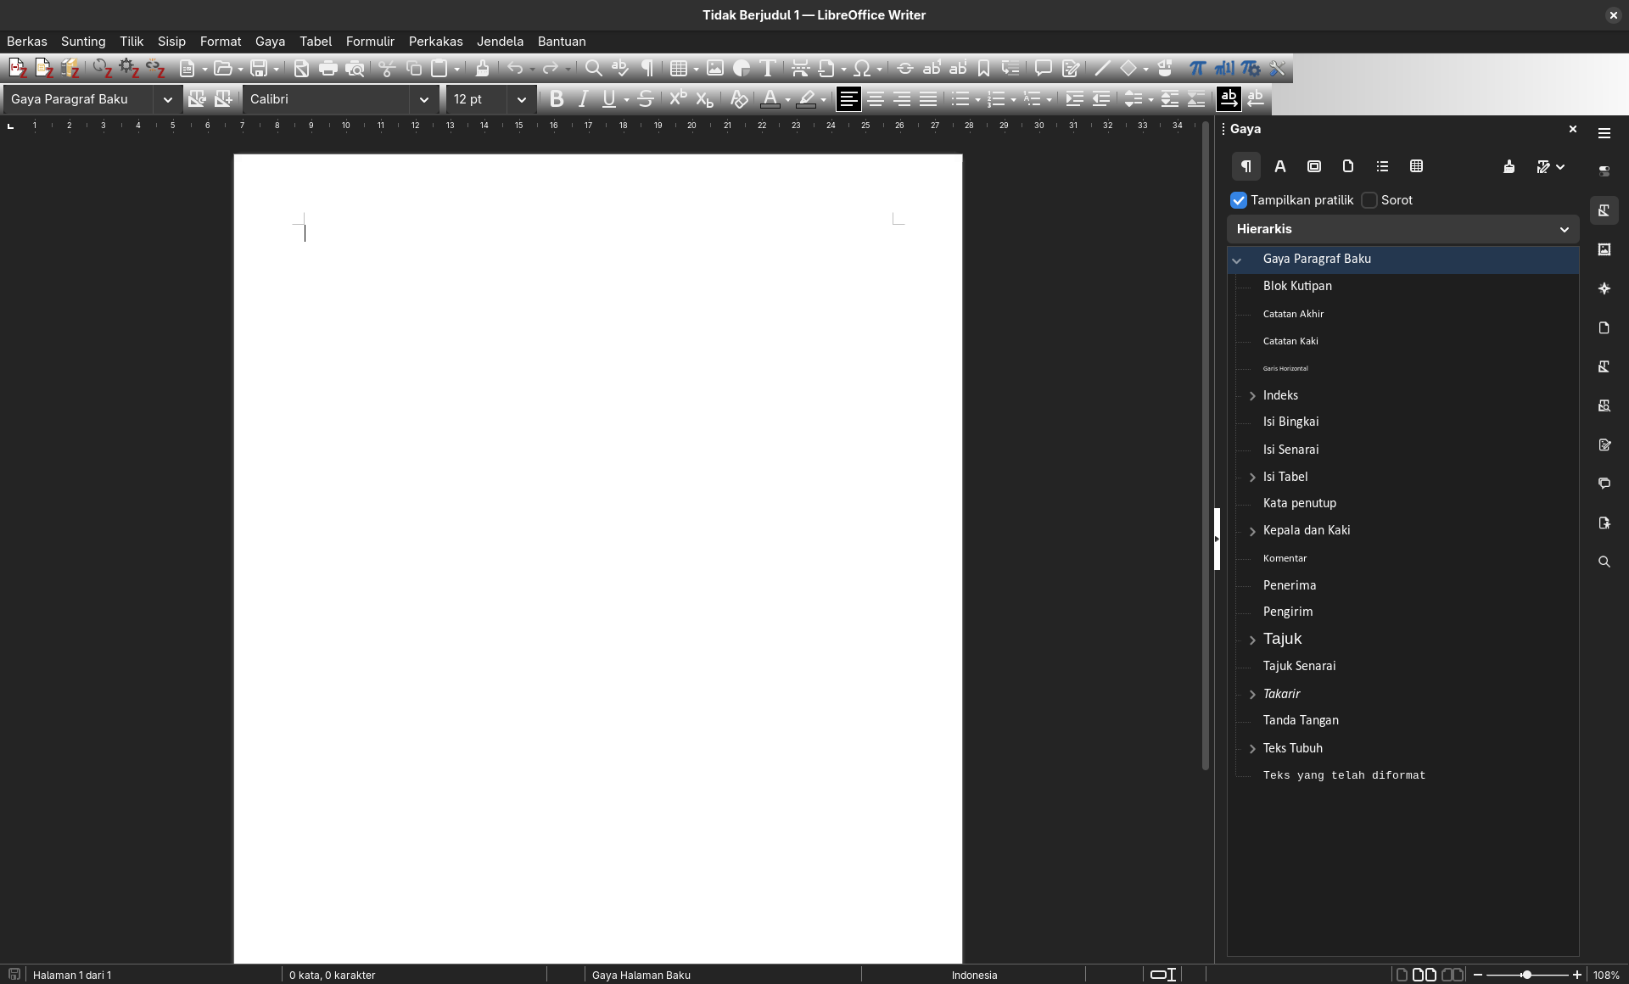Insert a table from toolbar
The height and width of the screenshot is (984, 1629).
[678, 69]
